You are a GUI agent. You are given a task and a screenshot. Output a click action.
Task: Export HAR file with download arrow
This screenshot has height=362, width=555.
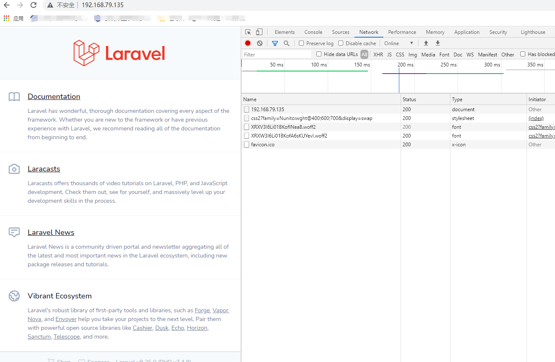point(438,43)
